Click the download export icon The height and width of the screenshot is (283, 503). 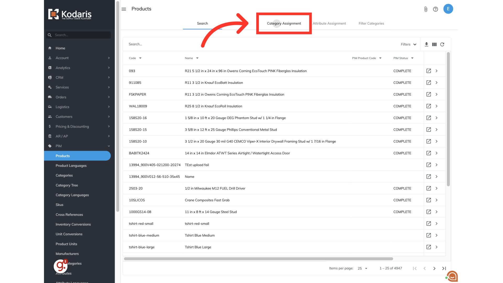[x=427, y=44]
